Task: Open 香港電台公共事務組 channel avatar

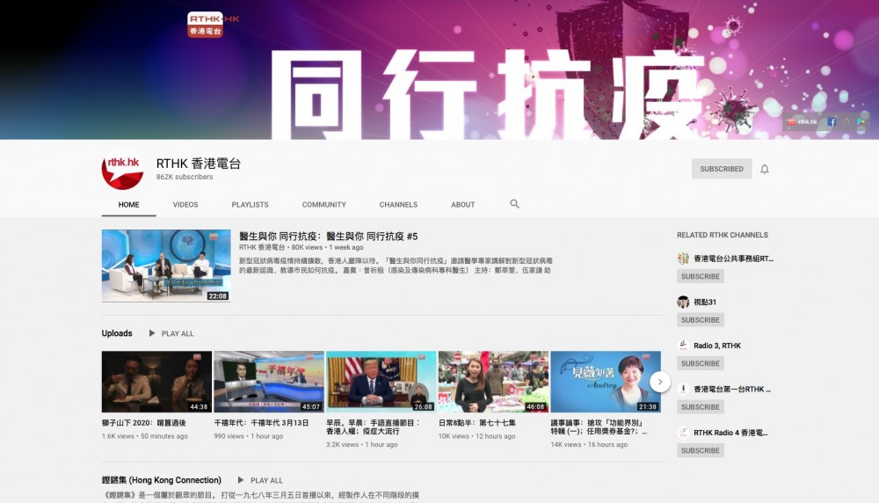Action: point(683,259)
